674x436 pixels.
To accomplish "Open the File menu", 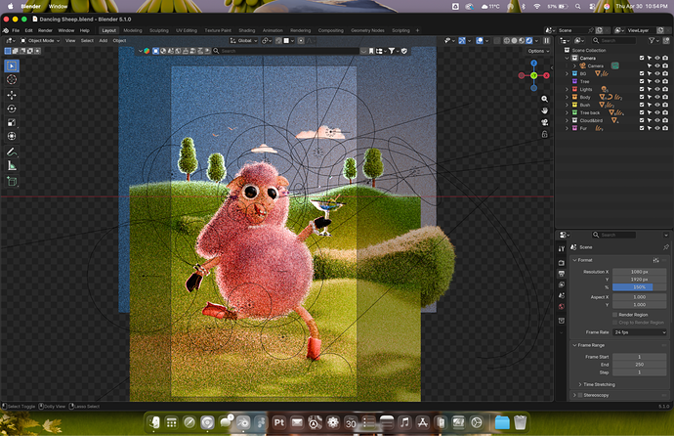I will pyautogui.click(x=16, y=30).
